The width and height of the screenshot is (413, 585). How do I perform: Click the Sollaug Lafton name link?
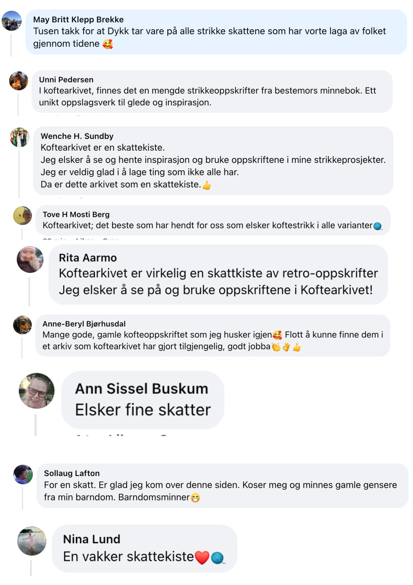tap(72, 473)
